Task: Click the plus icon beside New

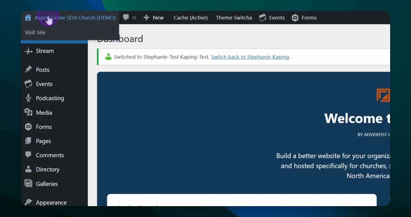Action: pos(147,18)
